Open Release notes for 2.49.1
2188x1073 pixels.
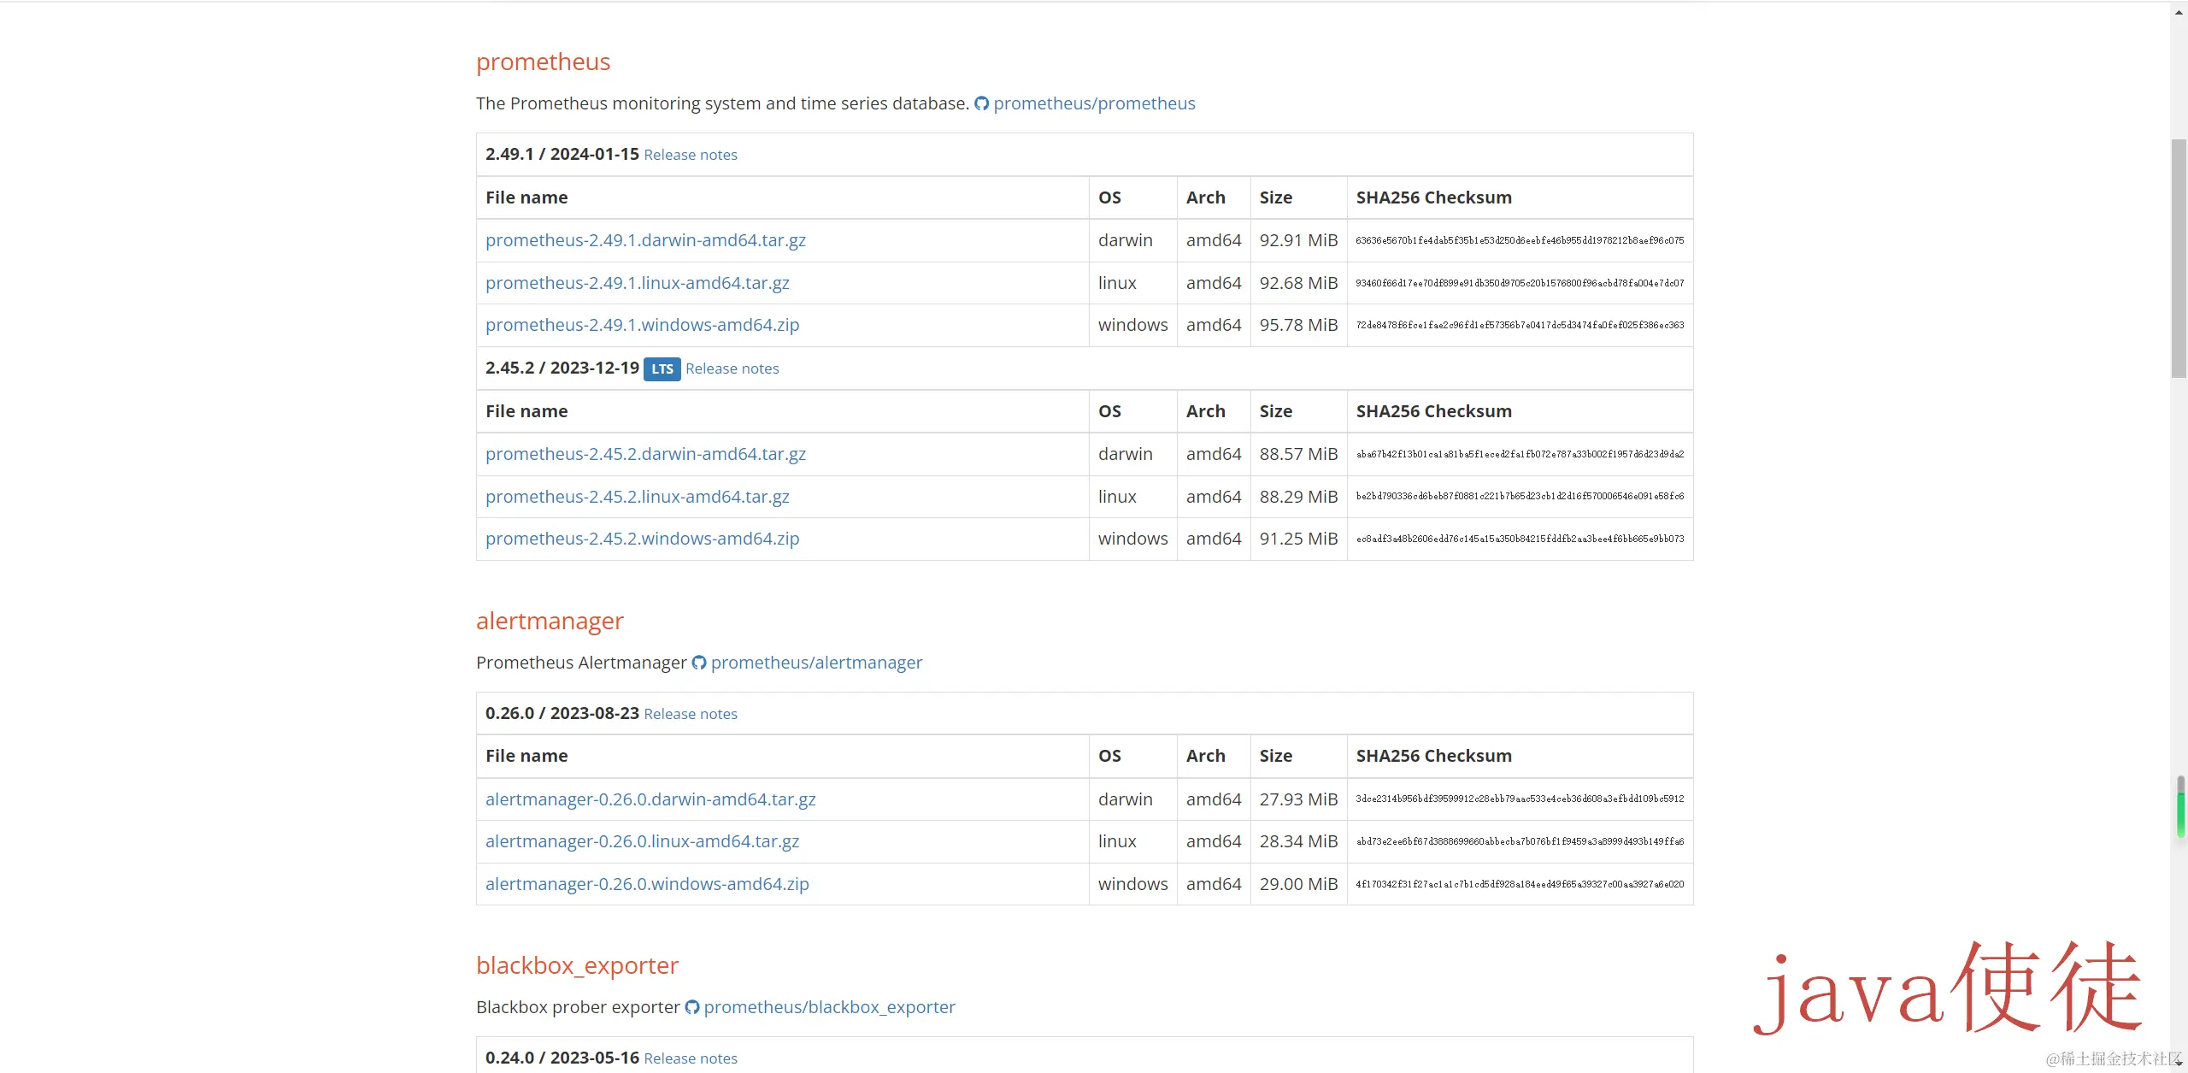coord(691,155)
